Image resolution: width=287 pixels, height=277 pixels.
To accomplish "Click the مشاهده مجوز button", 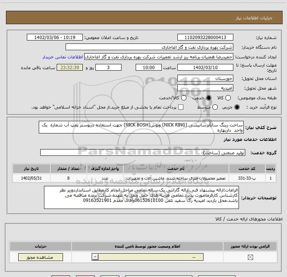I will coord(41,257).
